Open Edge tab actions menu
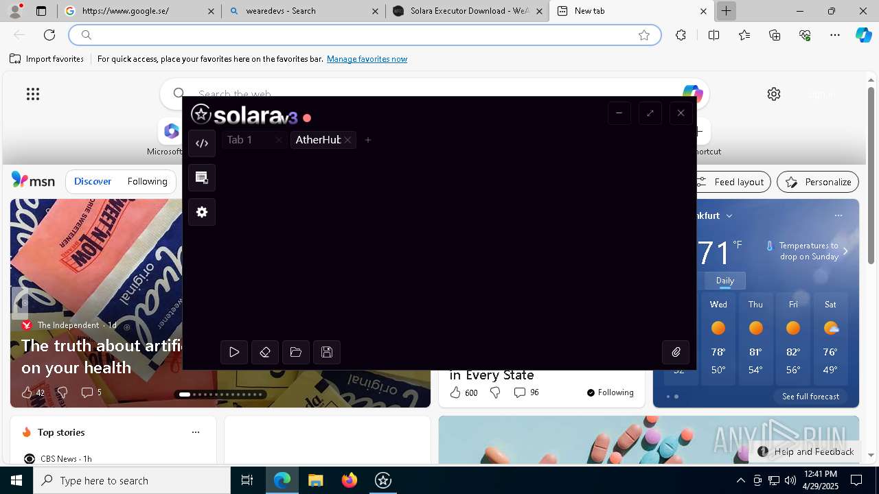Viewport: 879px width, 494px height. click(x=41, y=11)
